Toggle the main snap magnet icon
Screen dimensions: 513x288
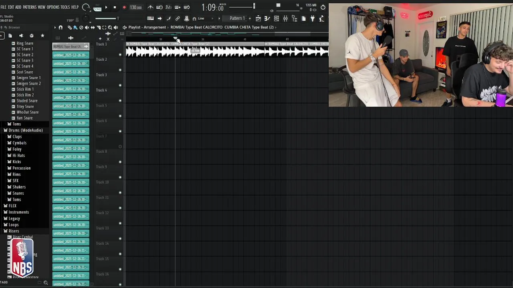pos(194,19)
